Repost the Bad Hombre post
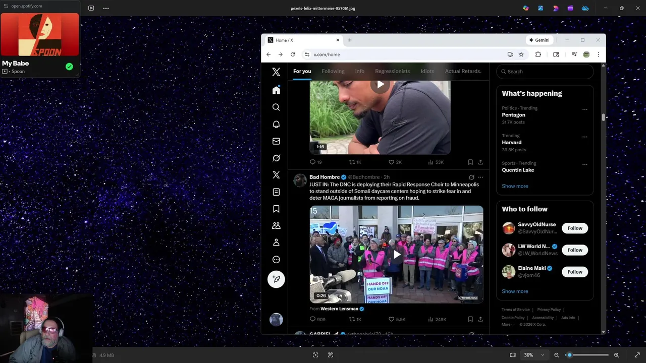 pyautogui.click(x=355, y=319)
